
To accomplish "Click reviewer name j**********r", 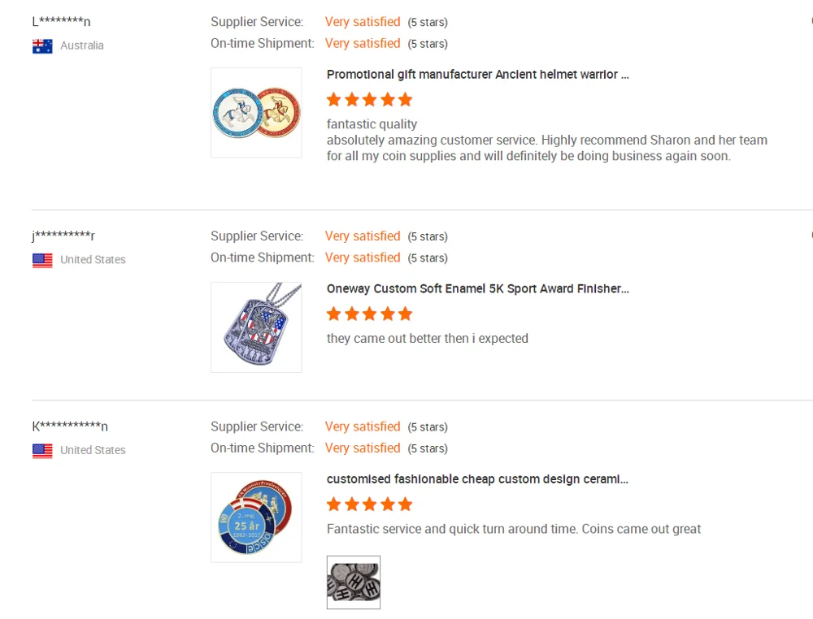I will pyautogui.click(x=63, y=236).
